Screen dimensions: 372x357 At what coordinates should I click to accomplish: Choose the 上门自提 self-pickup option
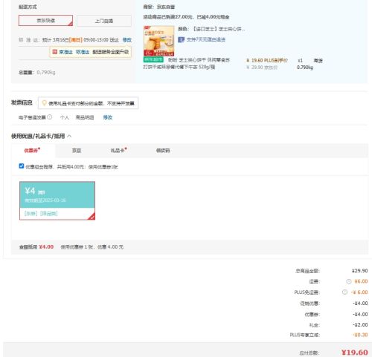(x=104, y=21)
